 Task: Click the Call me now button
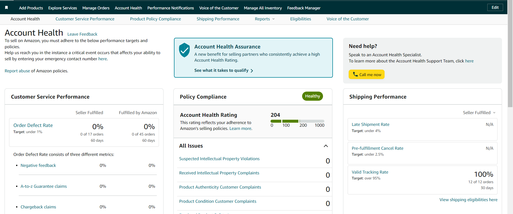click(366, 74)
